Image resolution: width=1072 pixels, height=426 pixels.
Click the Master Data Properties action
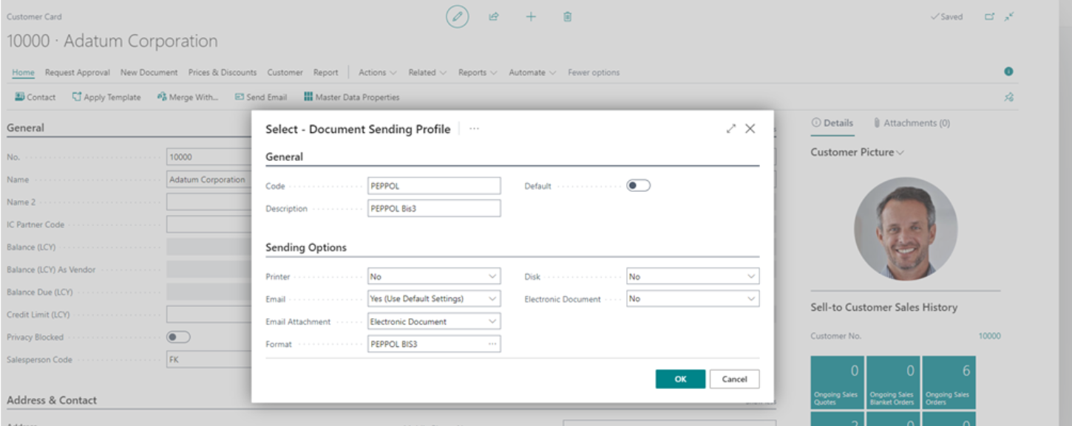click(x=352, y=97)
